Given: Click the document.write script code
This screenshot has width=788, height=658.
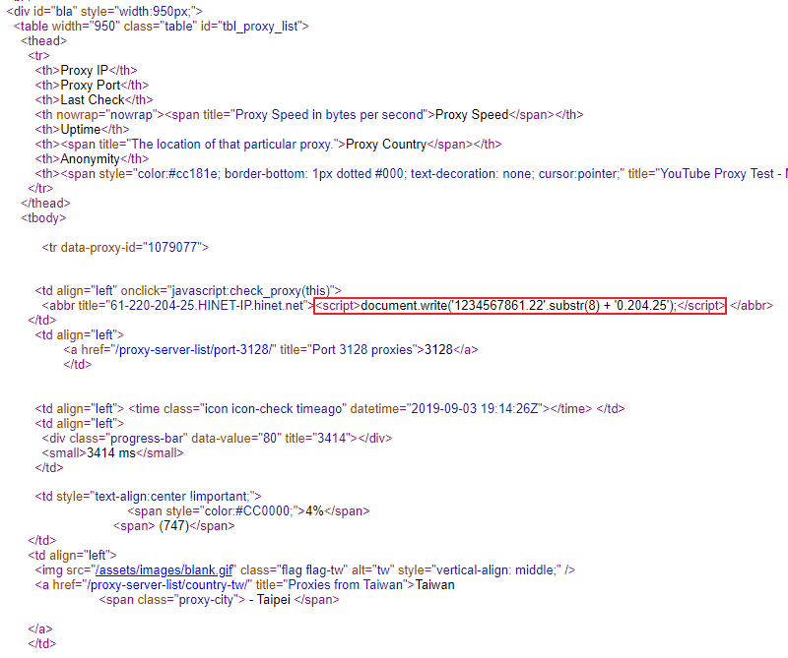Looking at the screenshot, I should tap(520, 306).
